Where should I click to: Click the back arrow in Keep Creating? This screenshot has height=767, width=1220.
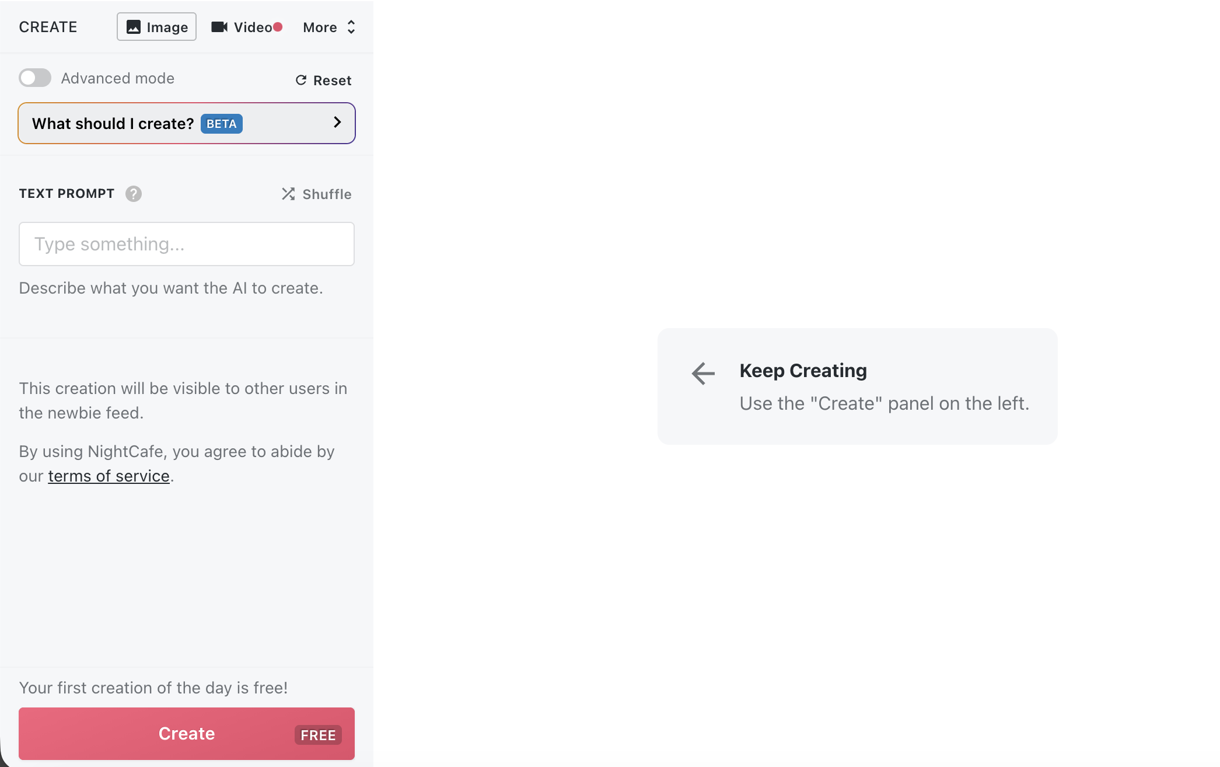pos(703,373)
